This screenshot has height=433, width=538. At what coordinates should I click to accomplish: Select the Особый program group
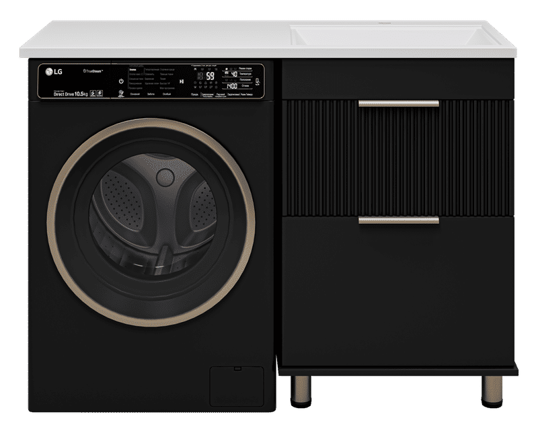pyautogui.click(x=167, y=93)
